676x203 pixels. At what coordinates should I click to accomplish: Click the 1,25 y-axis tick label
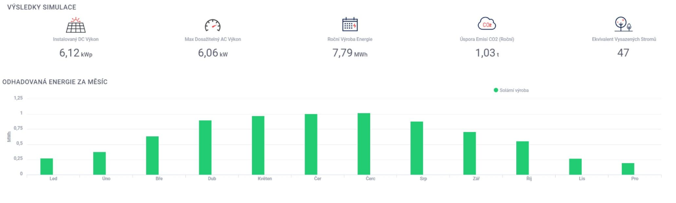18,98
